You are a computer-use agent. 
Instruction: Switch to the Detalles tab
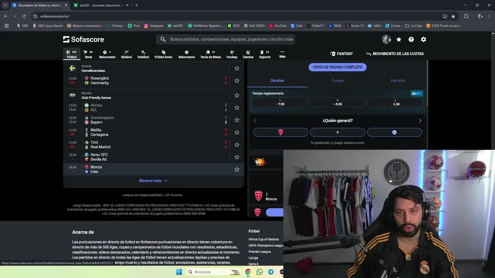click(277, 81)
